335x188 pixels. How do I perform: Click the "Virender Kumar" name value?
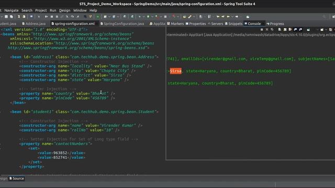[x=117, y=125]
